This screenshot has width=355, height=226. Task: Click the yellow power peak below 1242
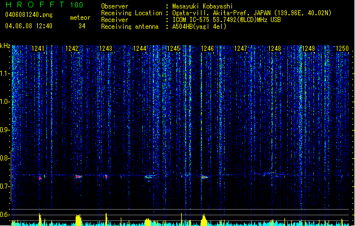(x=78, y=220)
